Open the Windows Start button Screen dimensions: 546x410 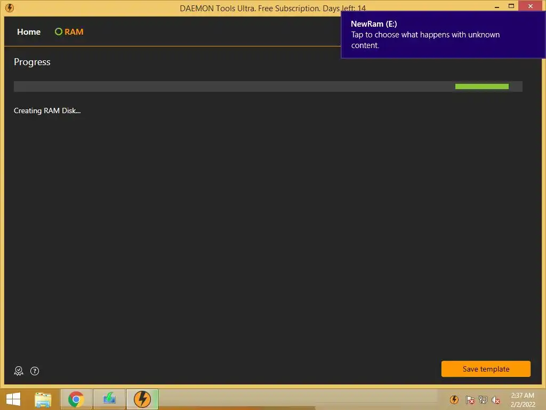[13, 399]
